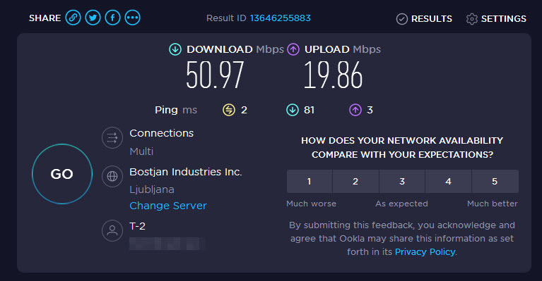Screen dimensions: 542x281
Task: Copy share link via link icon
Action: click(x=73, y=18)
